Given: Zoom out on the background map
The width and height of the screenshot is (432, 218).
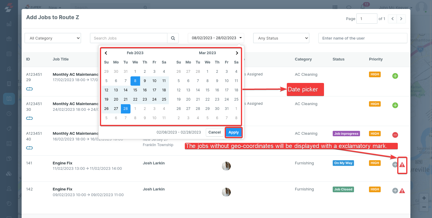Looking at the screenshot, I should [x=424, y=207].
